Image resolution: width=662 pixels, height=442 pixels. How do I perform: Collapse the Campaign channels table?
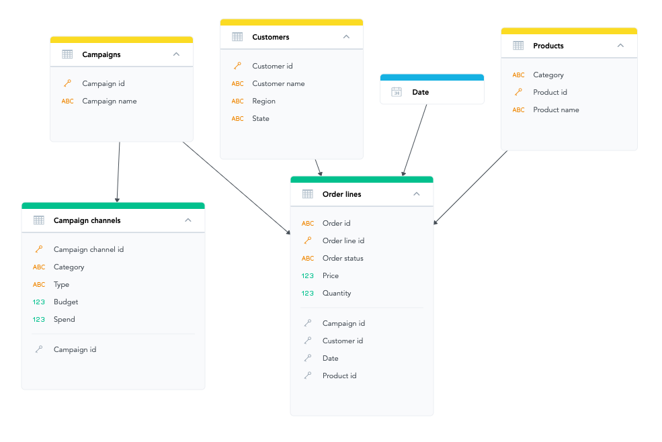[188, 220]
